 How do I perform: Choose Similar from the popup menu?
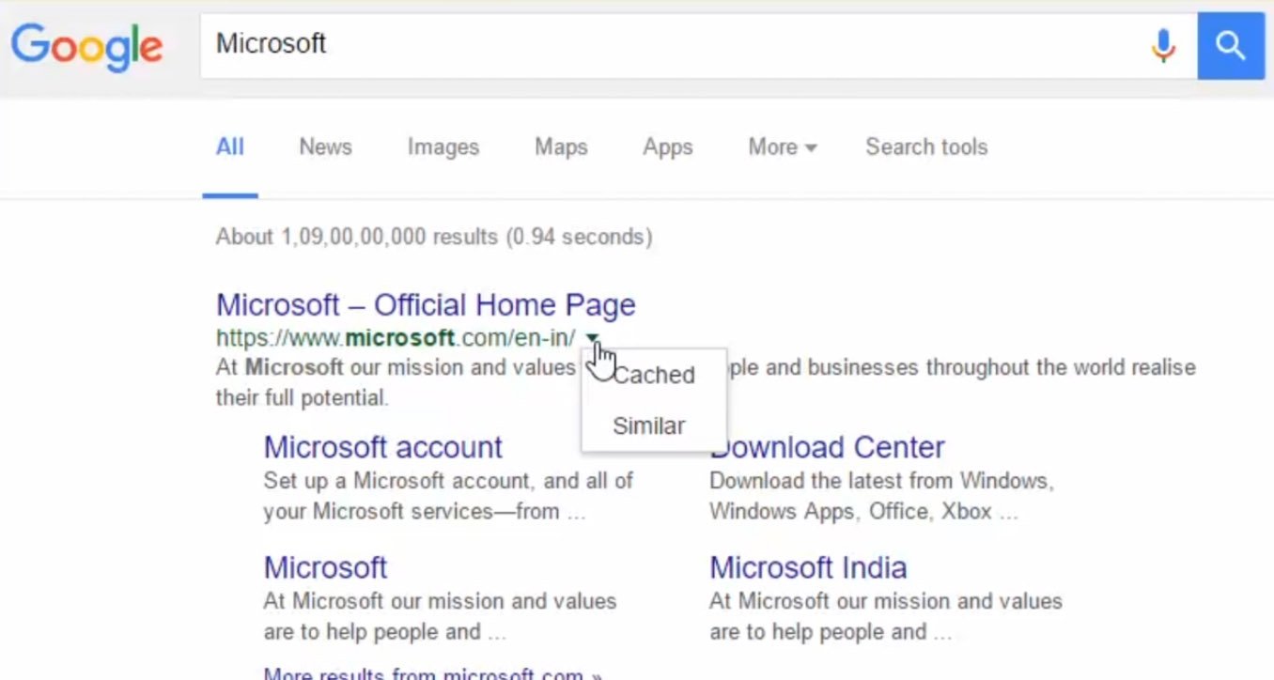pyautogui.click(x=649, y=426)
